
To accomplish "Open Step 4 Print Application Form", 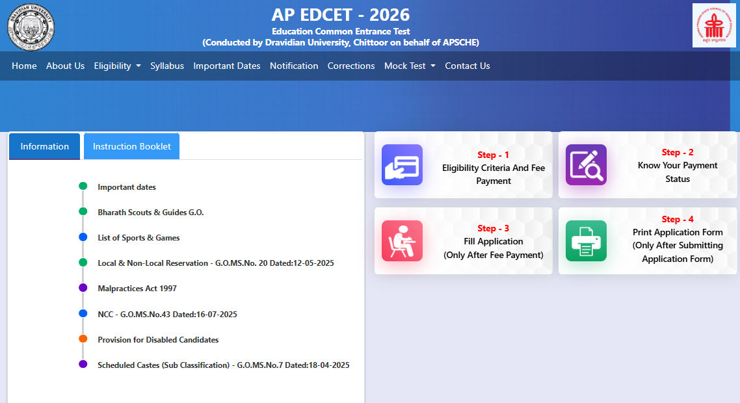I will [677, 239].
